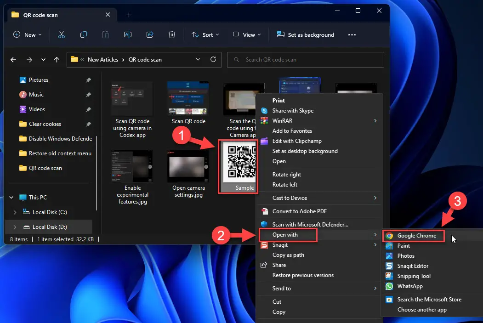
Task: Go up one folder level
Action: 57,60
